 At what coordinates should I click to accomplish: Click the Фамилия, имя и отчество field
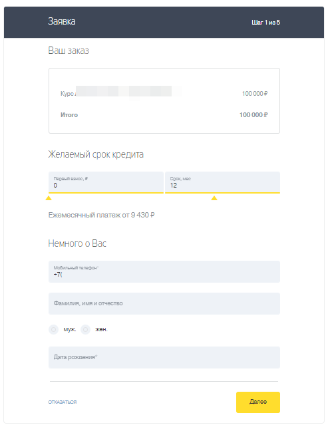[x=164, y=303]
